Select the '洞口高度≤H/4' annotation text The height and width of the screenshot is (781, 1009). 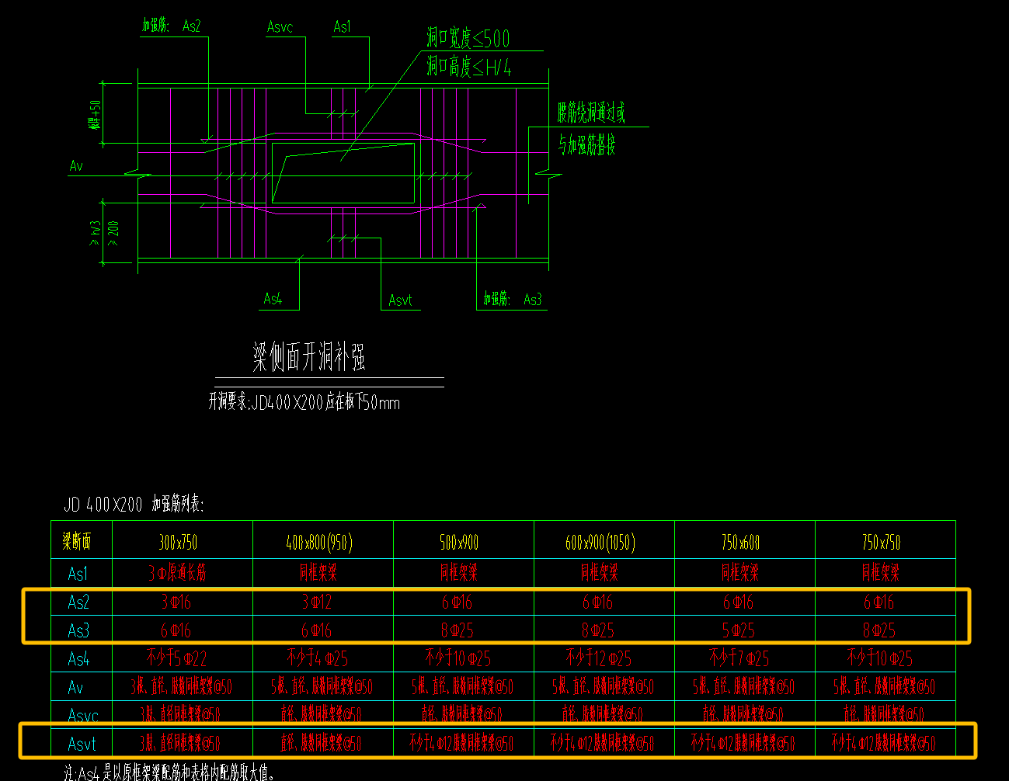pyautogui.click(x=468, y=67)
